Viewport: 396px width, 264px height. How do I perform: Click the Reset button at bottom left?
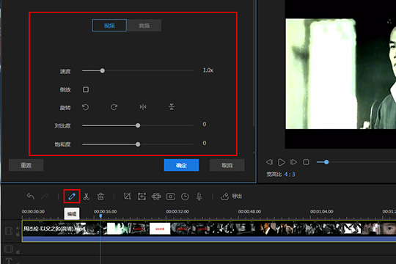click(26, 165)
